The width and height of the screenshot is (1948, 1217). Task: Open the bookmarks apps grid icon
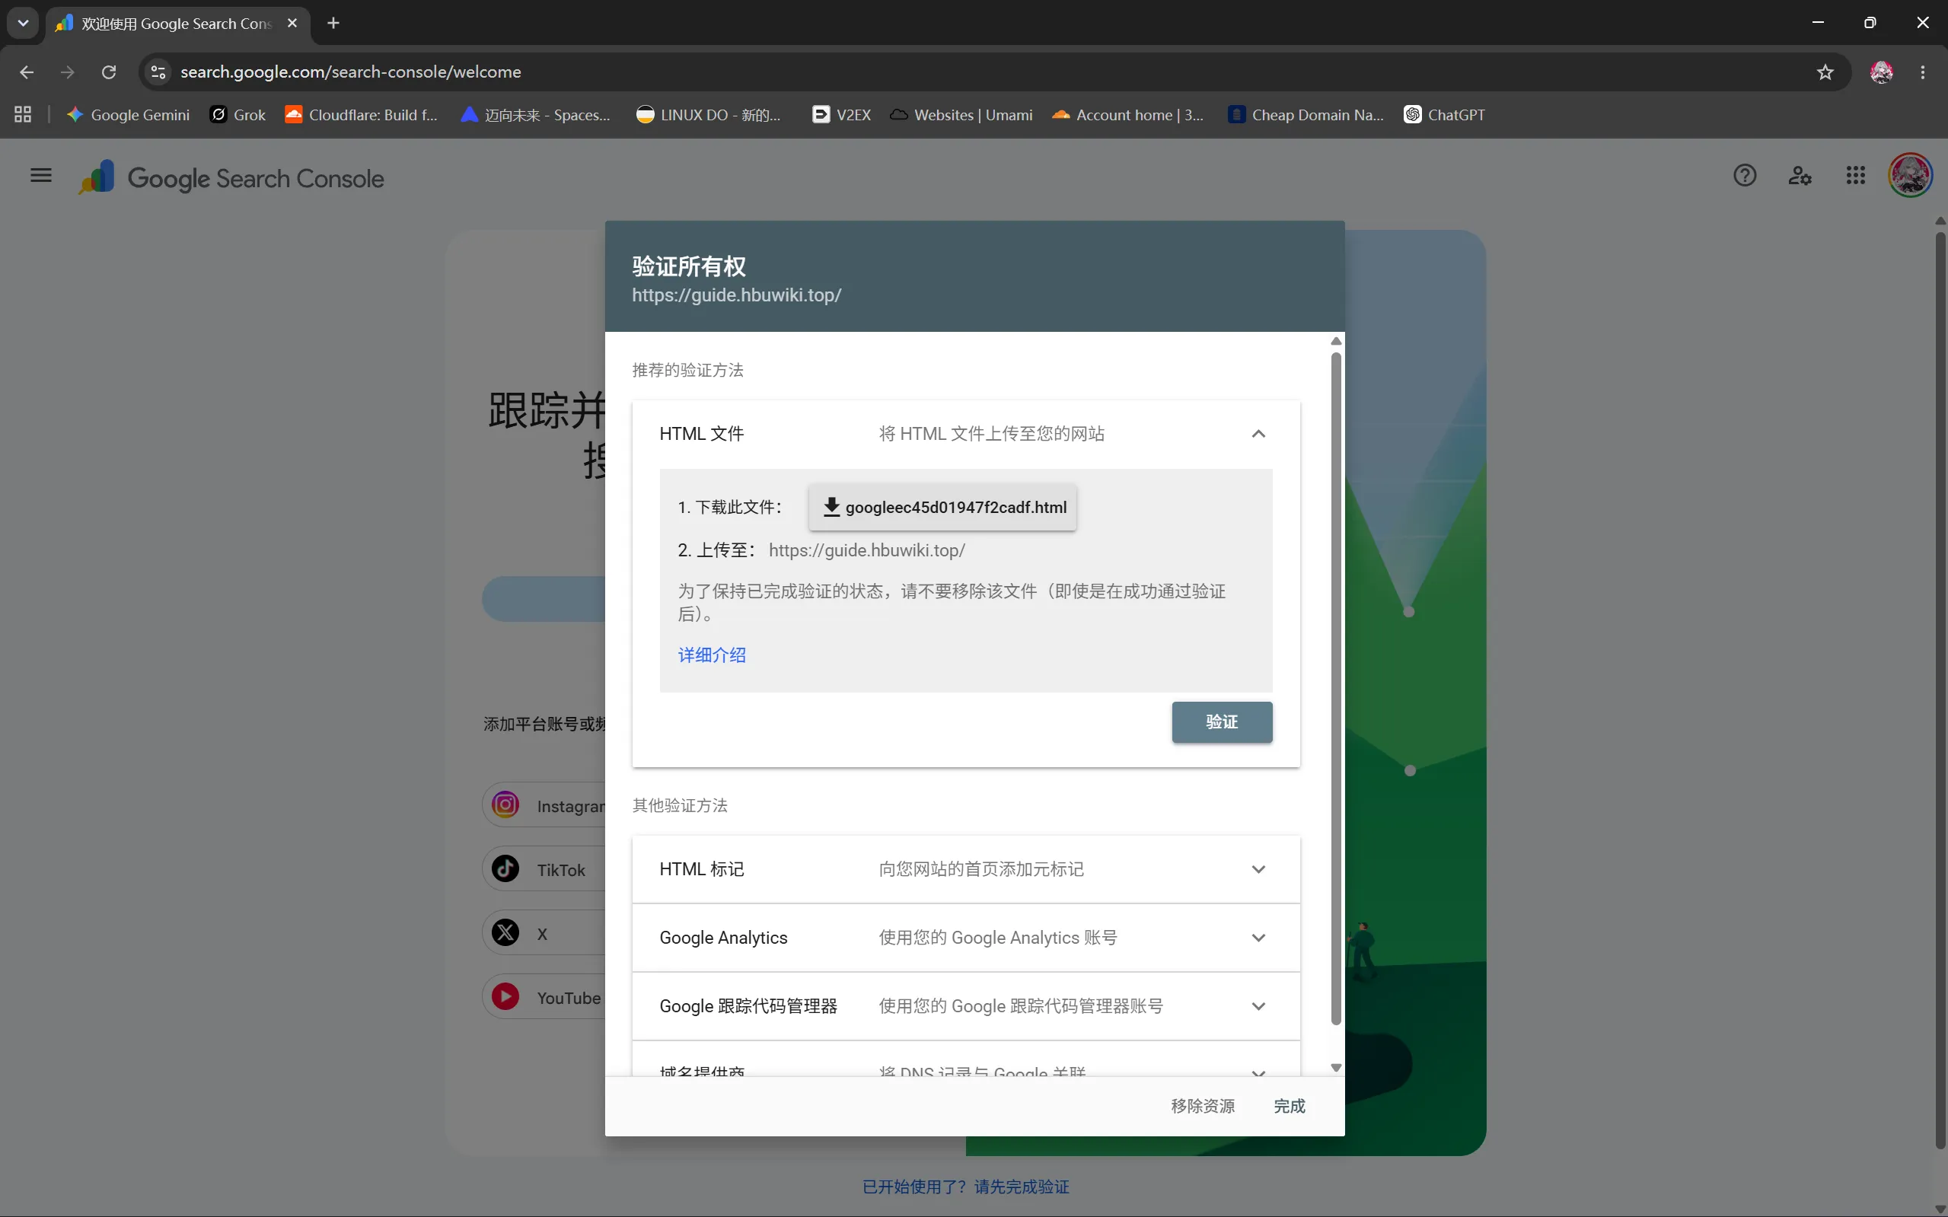click(x=23, y=114)
